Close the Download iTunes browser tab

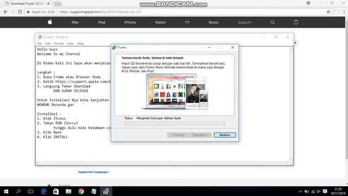48,4
